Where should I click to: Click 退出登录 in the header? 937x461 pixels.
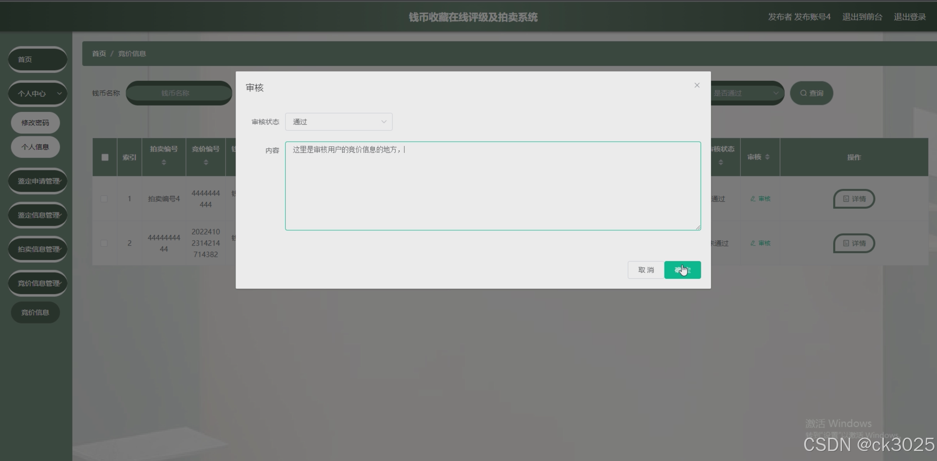909,17
